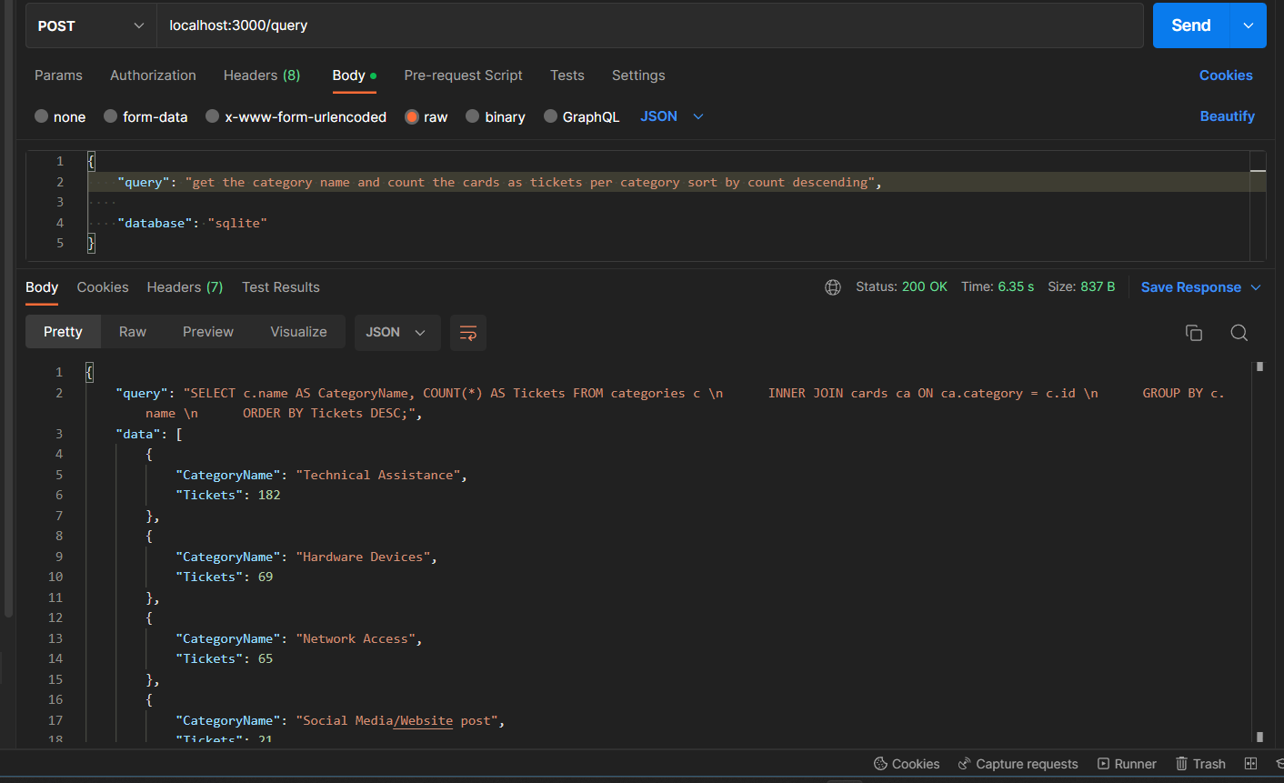This screenshot has height=783, width=1284.
Task: Click the Tickets value 69
Action: click(266, 577)
